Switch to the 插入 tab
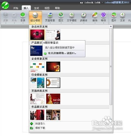The width and height of the screenshot is (131, 136). [26, 8]
